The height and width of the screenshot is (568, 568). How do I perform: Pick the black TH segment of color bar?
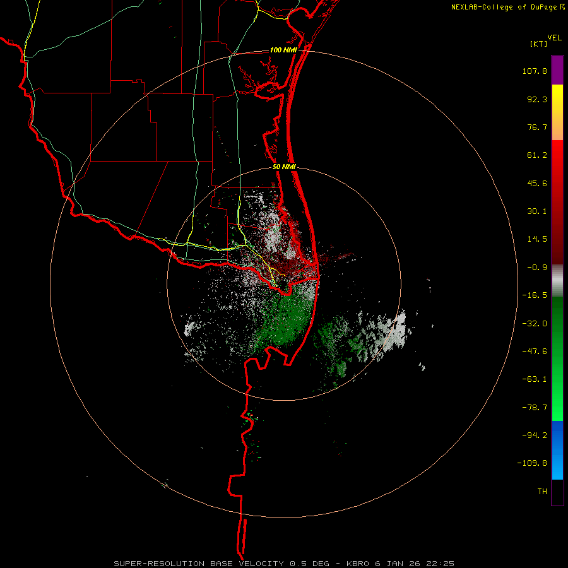pos(557,492)
